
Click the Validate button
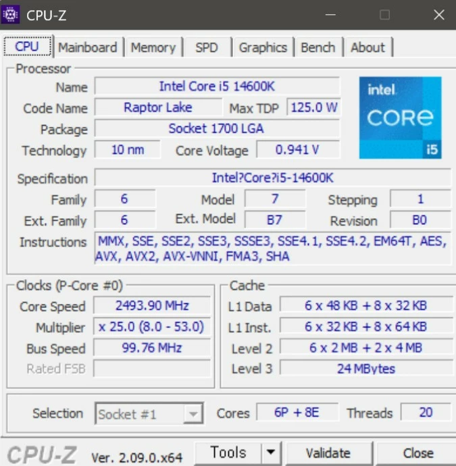point(328,453)
